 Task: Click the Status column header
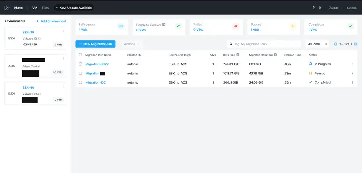click(313, 55)
